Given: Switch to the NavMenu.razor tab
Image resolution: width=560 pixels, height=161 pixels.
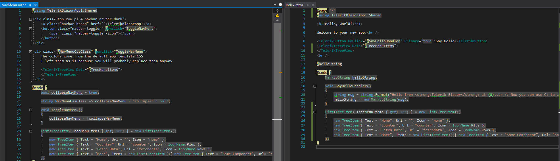Looking at the screenshot, I should tap(14, 5).
